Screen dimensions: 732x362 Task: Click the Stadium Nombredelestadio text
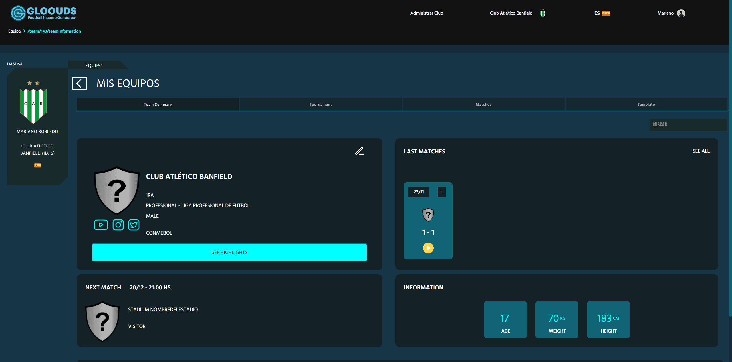163,309
